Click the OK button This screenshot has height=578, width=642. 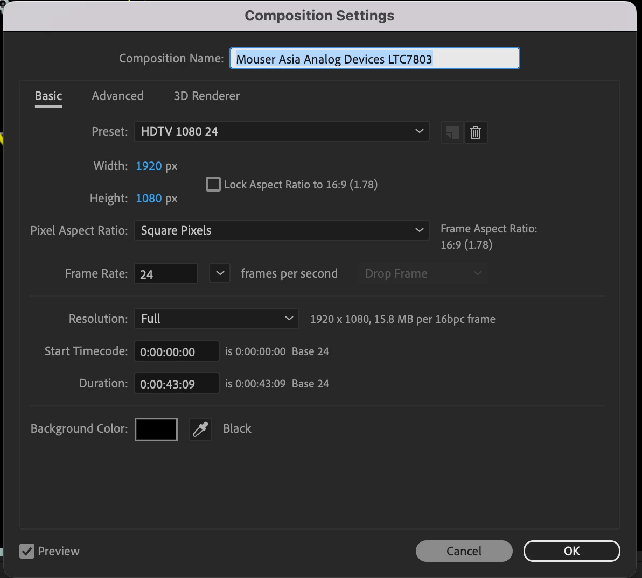pos(571,551)
